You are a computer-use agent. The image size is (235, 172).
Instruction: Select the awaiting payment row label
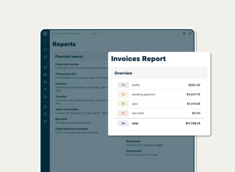pyautogui.click(x=144, y=95)
